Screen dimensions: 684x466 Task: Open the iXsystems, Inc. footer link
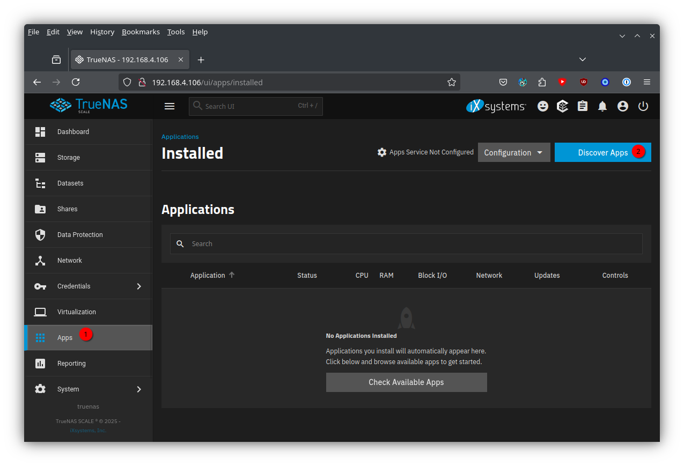click(88, 430)
